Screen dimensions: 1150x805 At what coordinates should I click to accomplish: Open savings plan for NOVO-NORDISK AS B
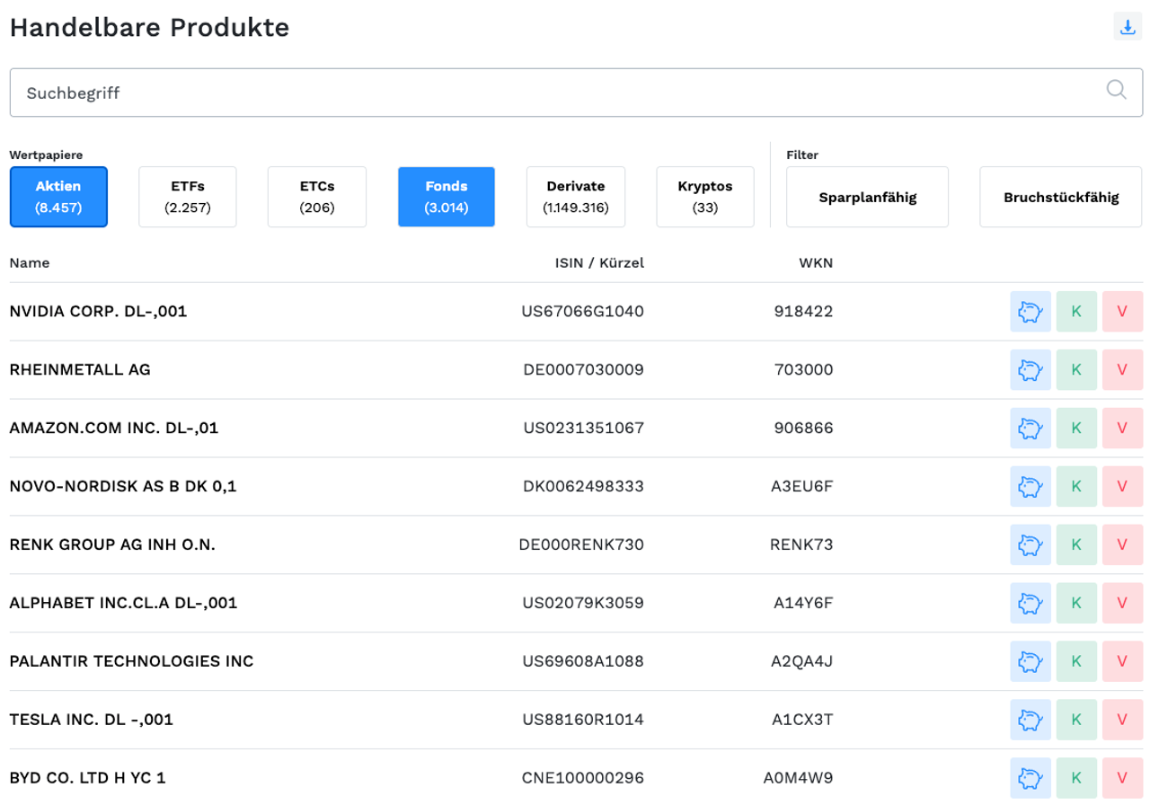1031,486
